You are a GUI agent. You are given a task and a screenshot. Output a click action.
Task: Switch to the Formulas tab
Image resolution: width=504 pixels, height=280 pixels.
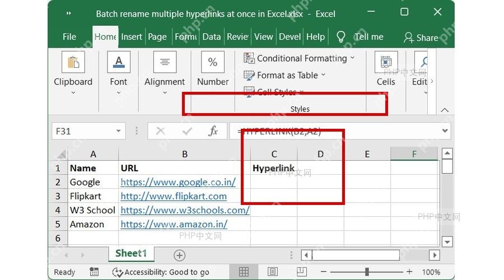(x=185, y=37)
